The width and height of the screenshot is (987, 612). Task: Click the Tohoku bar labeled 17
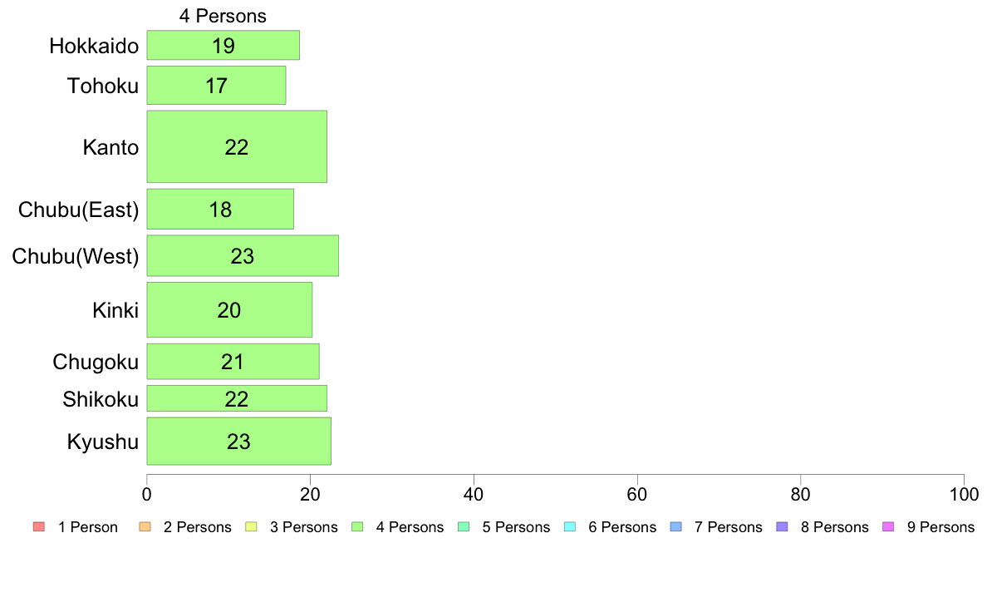[217, 85]
